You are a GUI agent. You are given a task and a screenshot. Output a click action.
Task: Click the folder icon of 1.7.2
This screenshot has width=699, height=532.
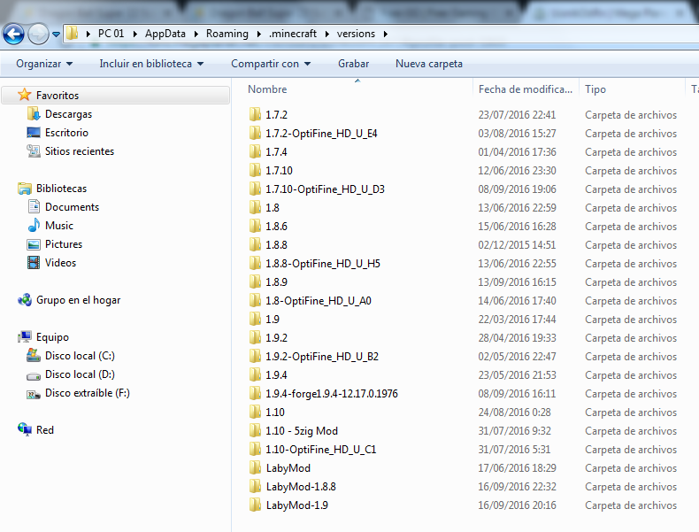(x=255, y=114)
